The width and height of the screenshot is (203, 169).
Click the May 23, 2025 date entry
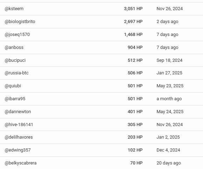(x=170, y=86)
